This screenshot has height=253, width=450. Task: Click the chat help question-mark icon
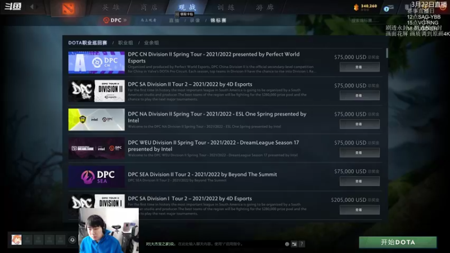click(x=301, y=244)
